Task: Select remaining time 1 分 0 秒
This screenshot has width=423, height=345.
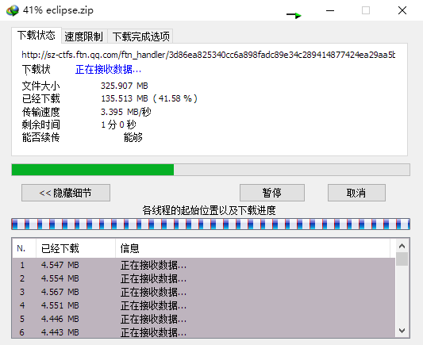Action: point(118,125)
